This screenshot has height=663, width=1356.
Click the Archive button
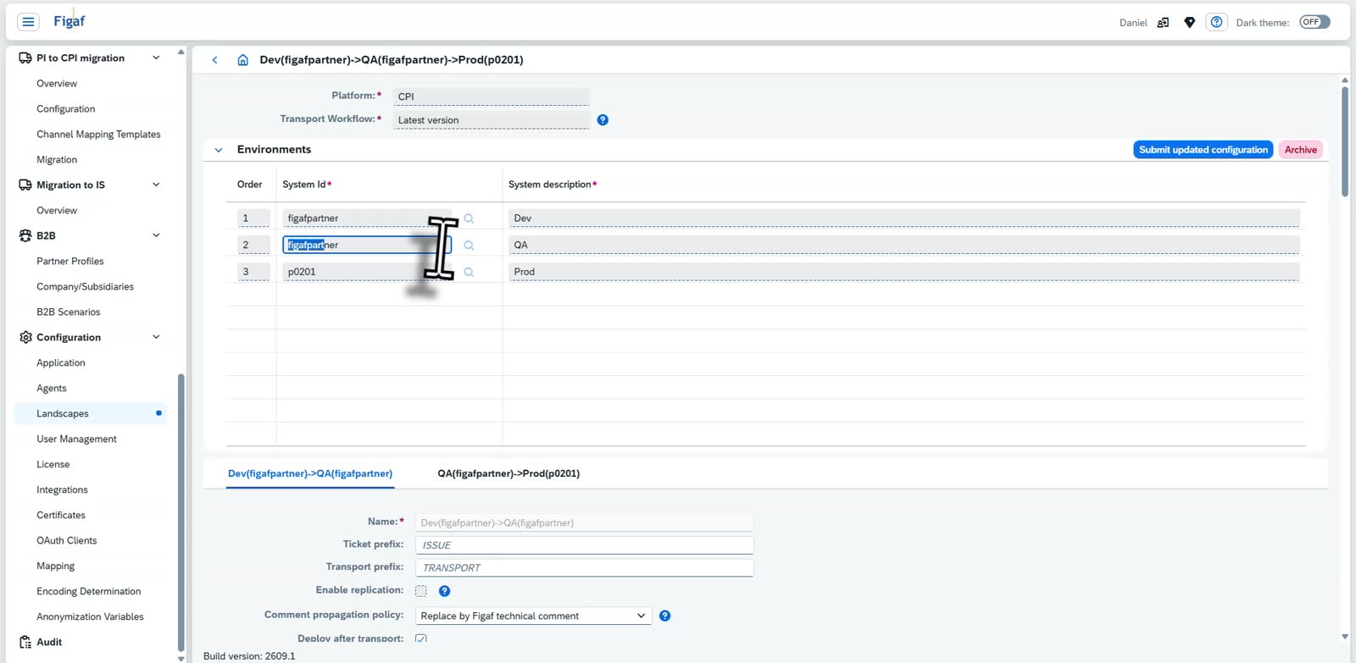coord(1301,150)
